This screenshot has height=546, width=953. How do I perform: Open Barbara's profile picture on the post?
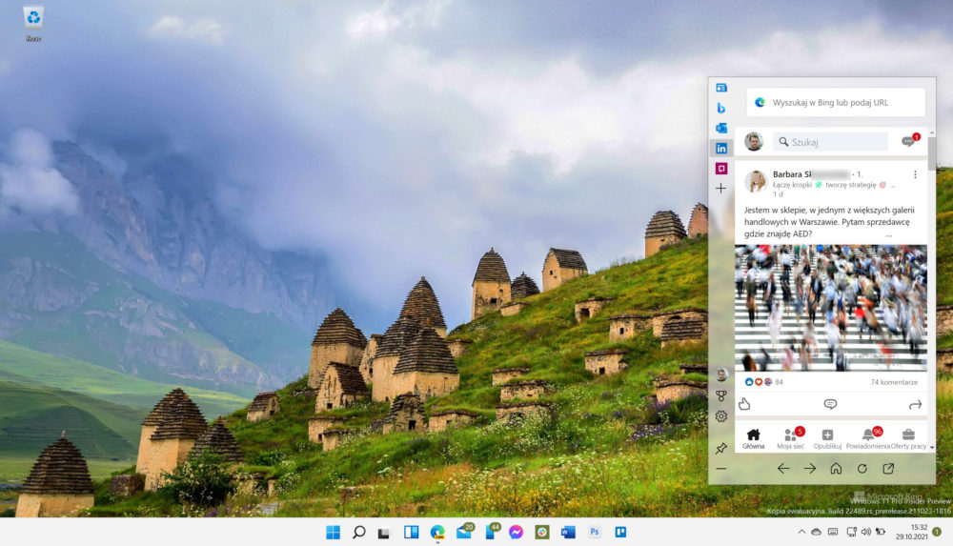click(x=756, y=181)
